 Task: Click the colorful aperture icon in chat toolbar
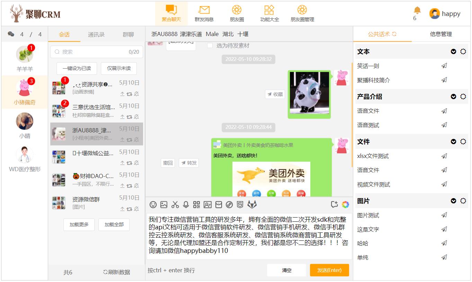click(x=345, y=205)
